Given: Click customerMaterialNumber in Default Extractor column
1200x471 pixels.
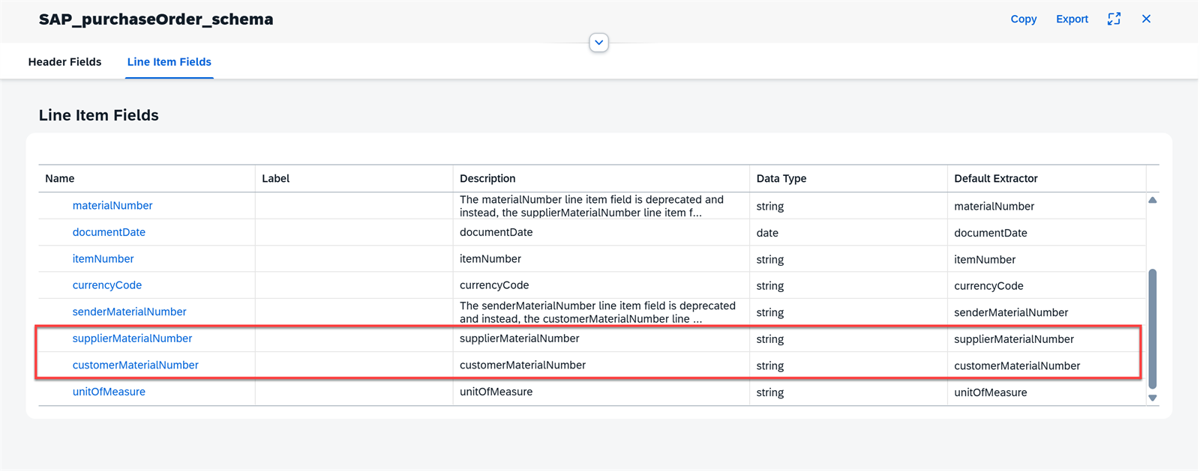Looking at the screenshot, I should pos(1017,365).
